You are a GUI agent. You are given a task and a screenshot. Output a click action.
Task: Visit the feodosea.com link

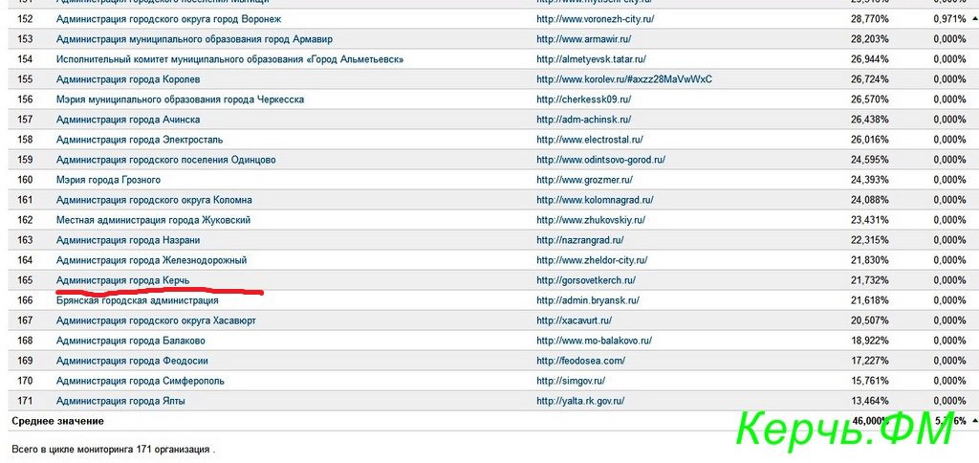pos(580,361)
